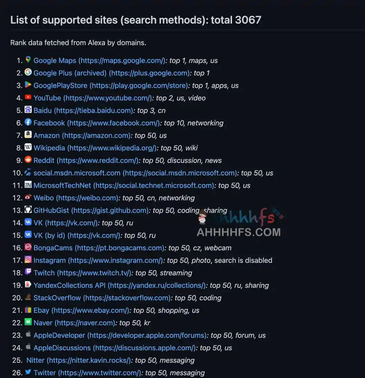Click the Wikipedia W icon

coord(28,148)
